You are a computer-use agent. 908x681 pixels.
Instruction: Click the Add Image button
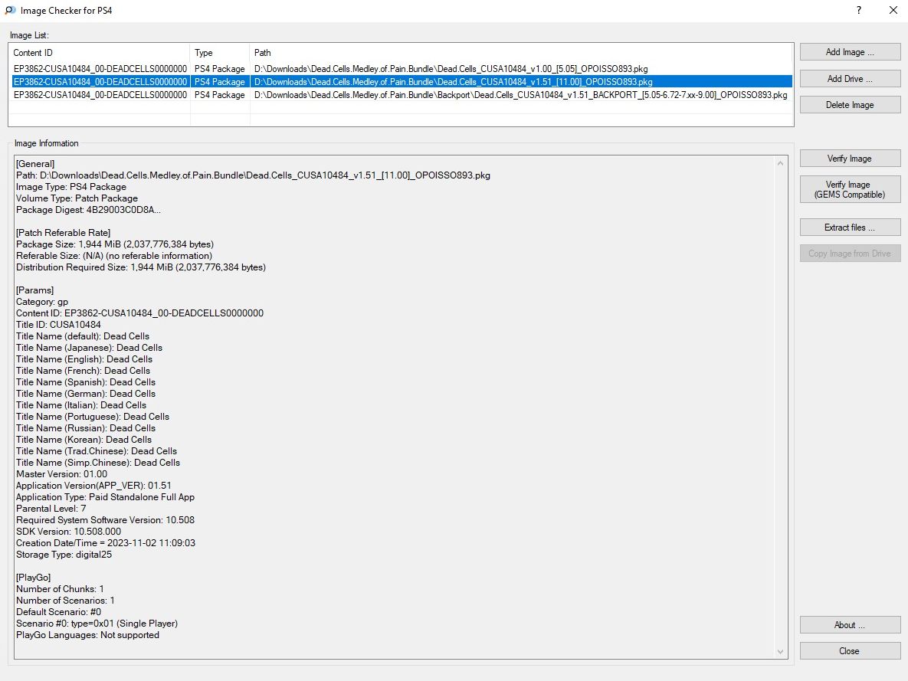pos(850,52)
